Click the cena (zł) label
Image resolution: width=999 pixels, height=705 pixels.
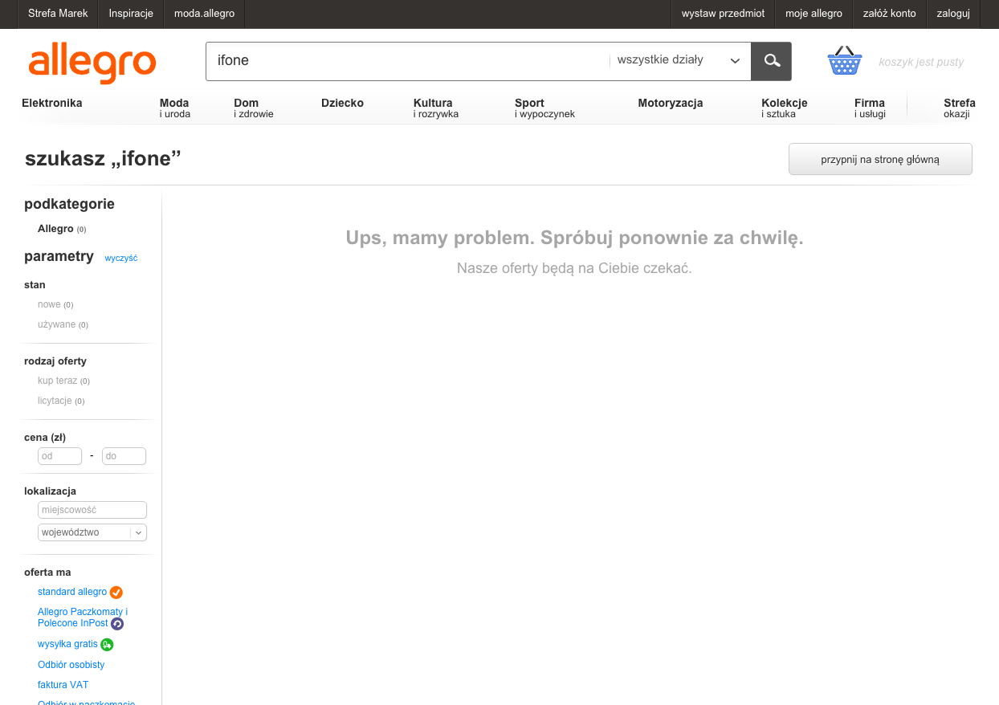[x=45, y=438]
